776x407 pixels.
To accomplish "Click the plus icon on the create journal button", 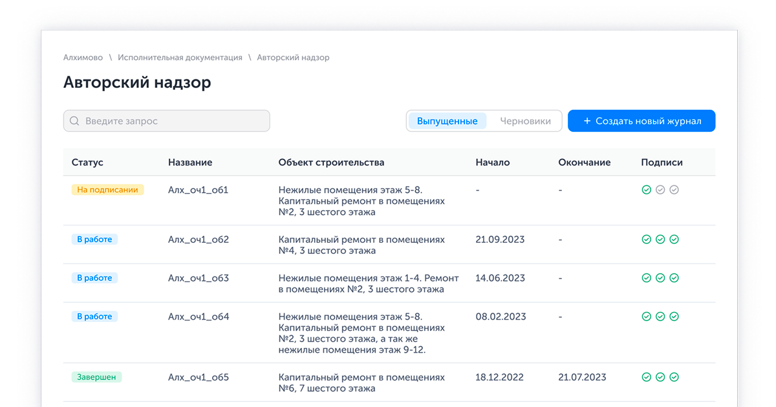I will 587,121.
